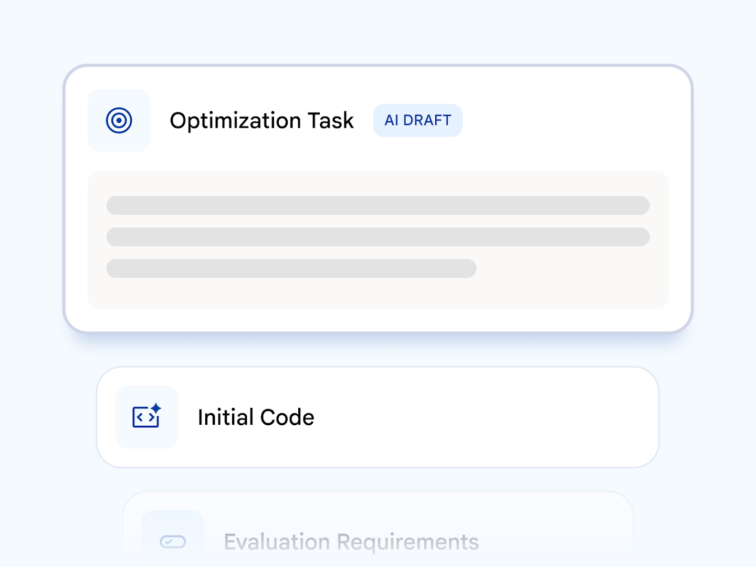
Task: Click the target icon beside Optimization Task
Action: tap(119, 120)
